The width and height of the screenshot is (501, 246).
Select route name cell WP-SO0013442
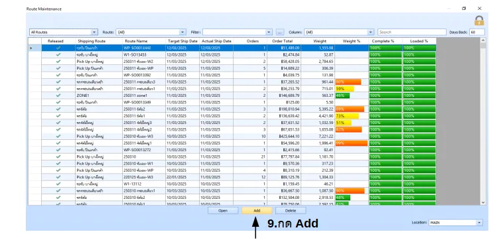point(144,48)
